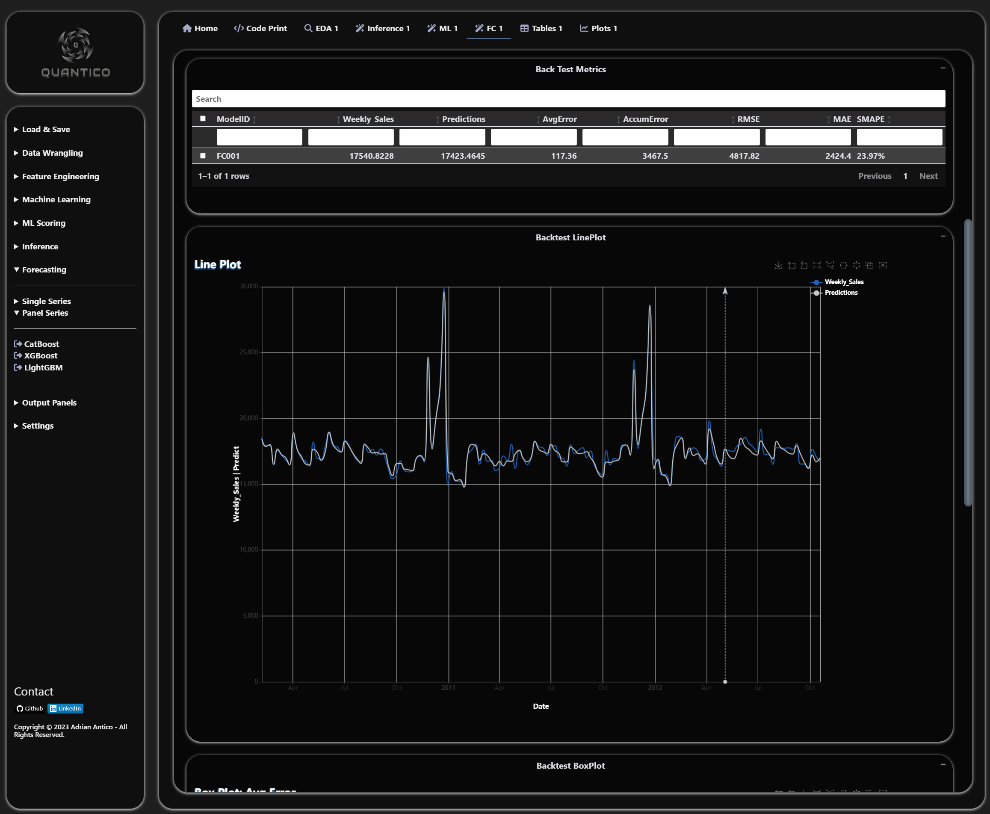Go to the Home tab

pyautogui.click(x=200, y=28)
